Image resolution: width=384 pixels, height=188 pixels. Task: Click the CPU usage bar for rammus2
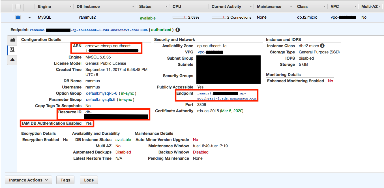click(180, 18)
